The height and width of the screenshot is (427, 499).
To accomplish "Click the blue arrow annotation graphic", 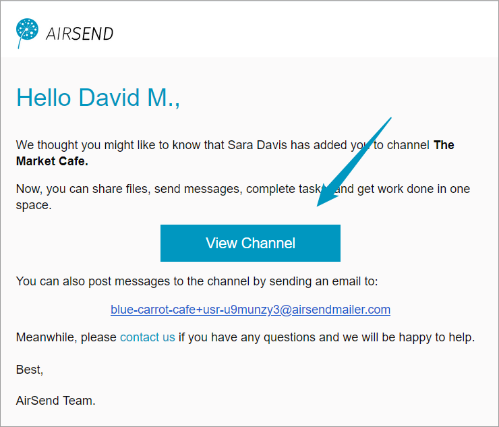I will coord(354,162).
